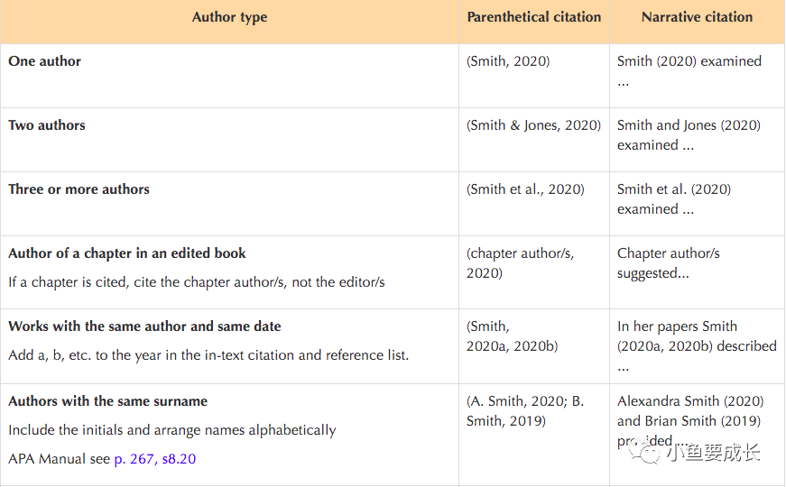786x487 pixels.
Task: Click "Smith and Jones (2020) examined" text
Action: click(689, 135)
